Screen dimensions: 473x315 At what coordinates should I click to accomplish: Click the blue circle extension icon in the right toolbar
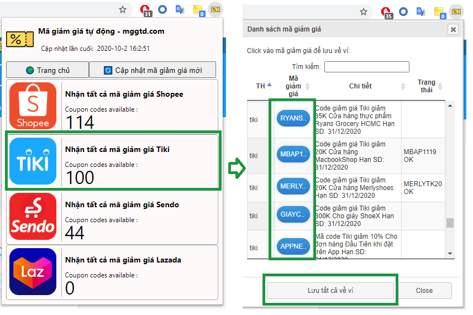tap(403, 12)
